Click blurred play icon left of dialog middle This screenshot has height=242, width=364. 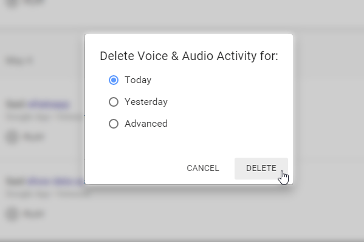click(x=12, y=136)
